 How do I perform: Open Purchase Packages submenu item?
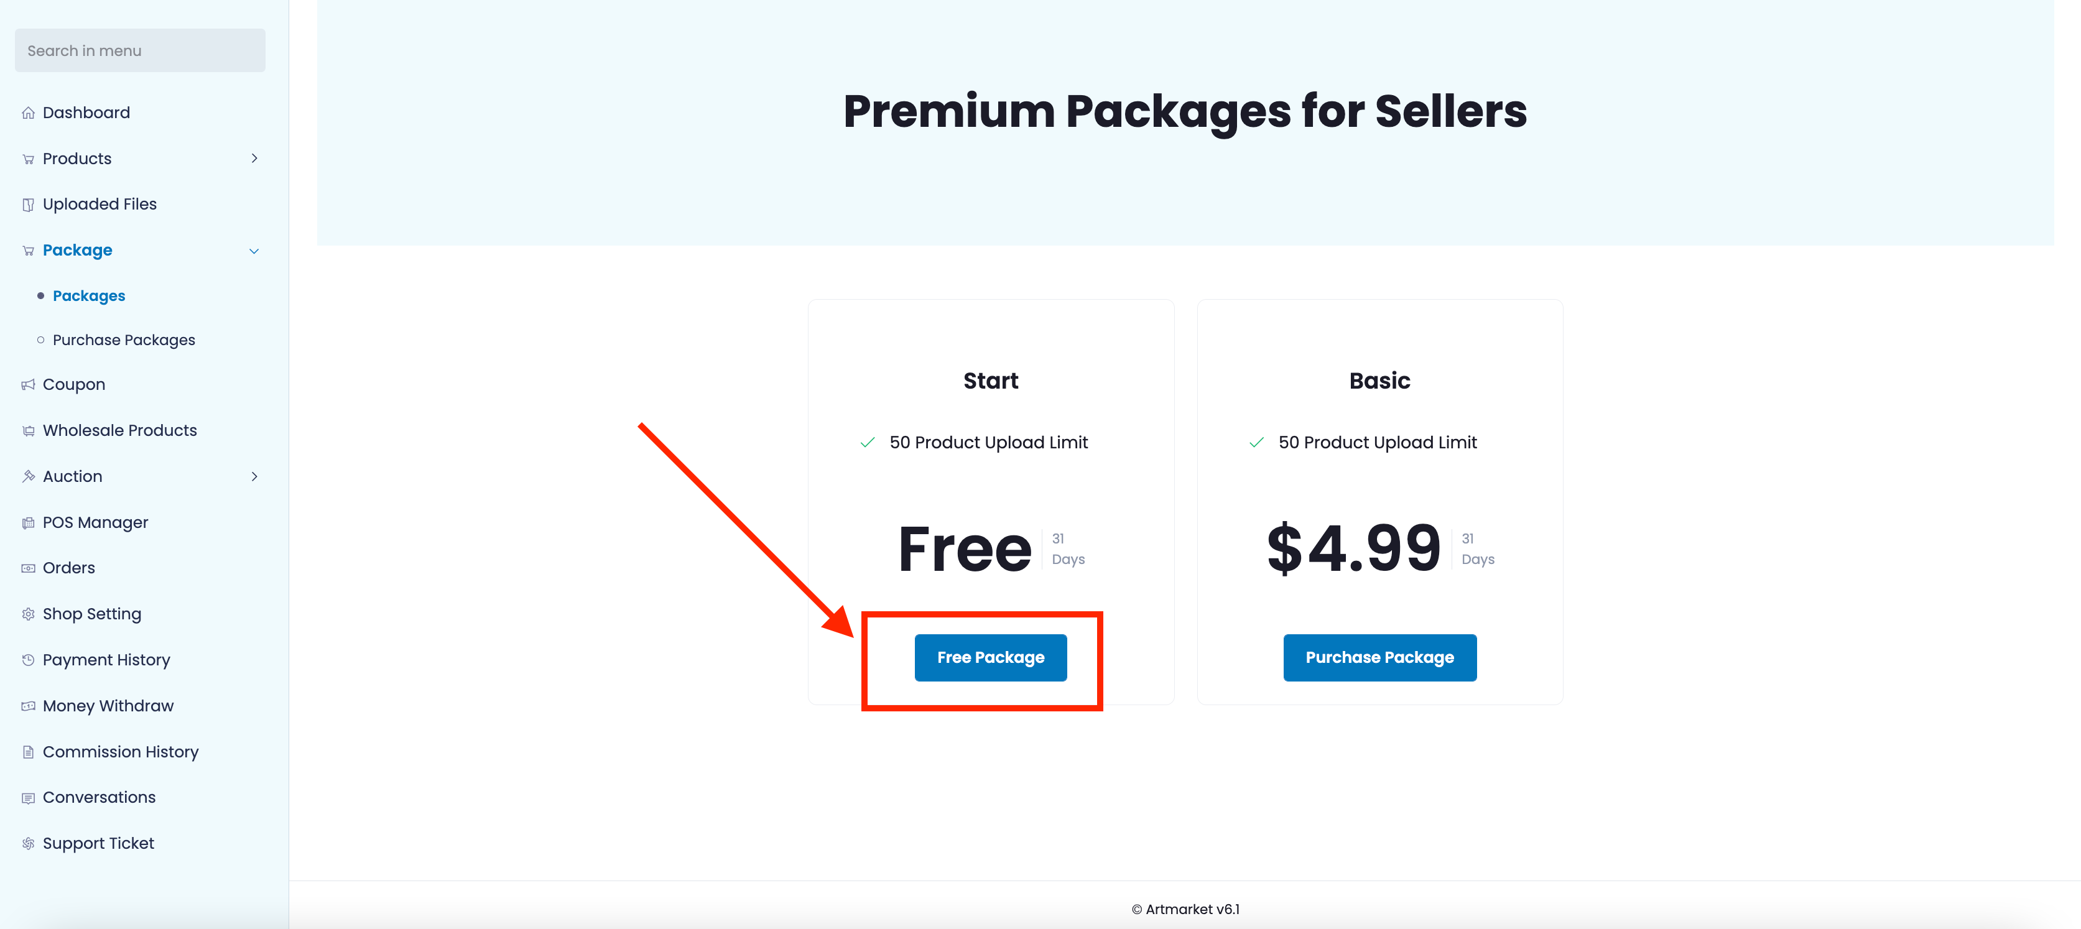point(124,340)
